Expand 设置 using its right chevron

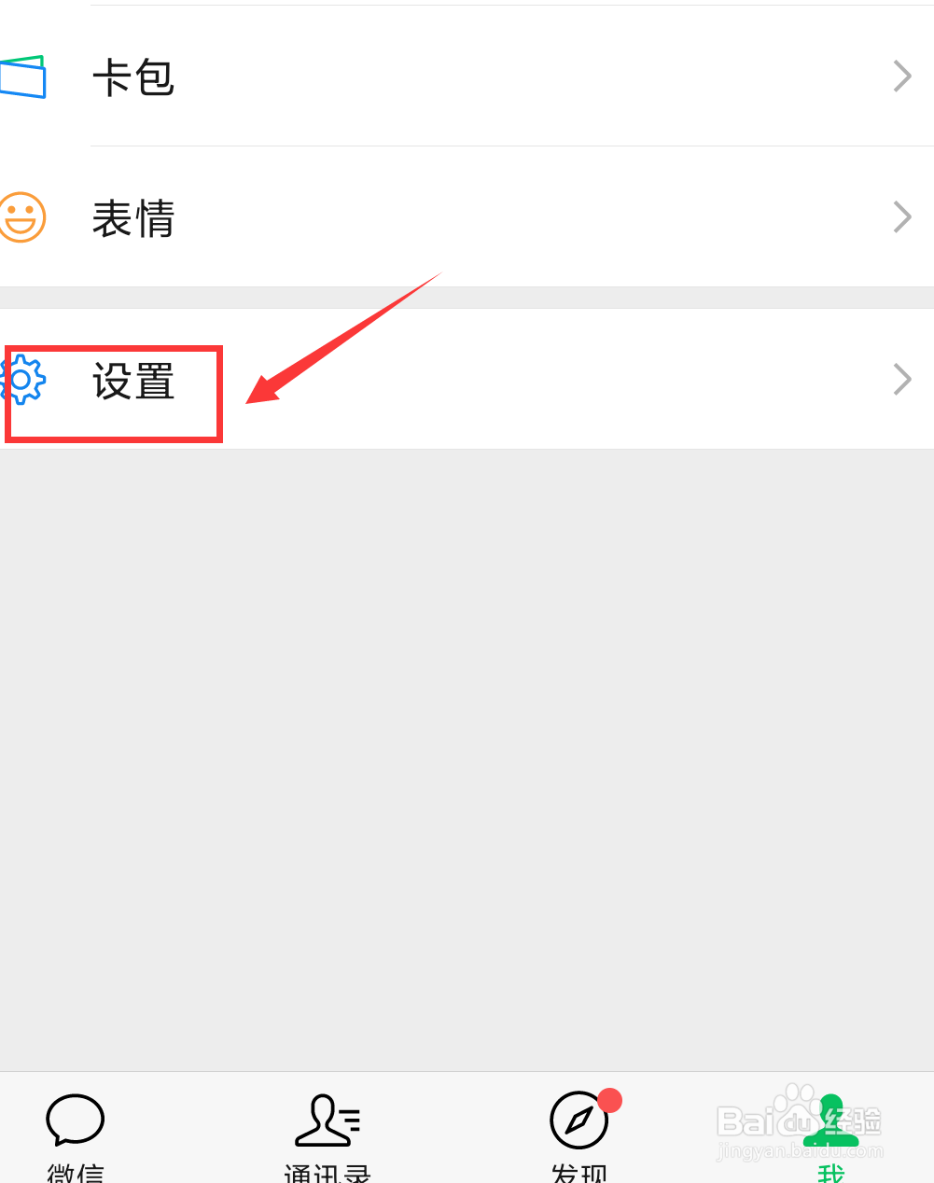[902, 380]
